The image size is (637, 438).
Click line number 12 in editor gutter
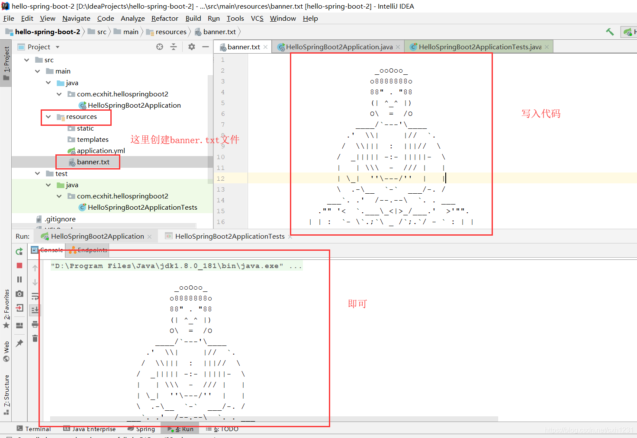point(221,179)
